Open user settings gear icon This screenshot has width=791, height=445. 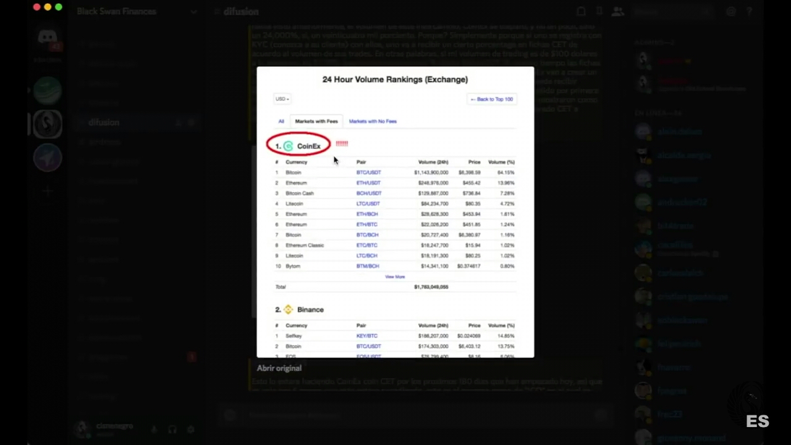coord(191,429)
